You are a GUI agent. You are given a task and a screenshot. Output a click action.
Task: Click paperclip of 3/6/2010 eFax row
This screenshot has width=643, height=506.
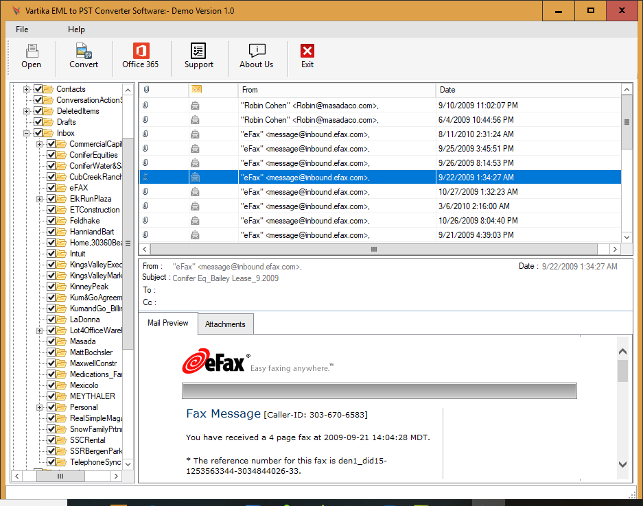click(145, 206)
